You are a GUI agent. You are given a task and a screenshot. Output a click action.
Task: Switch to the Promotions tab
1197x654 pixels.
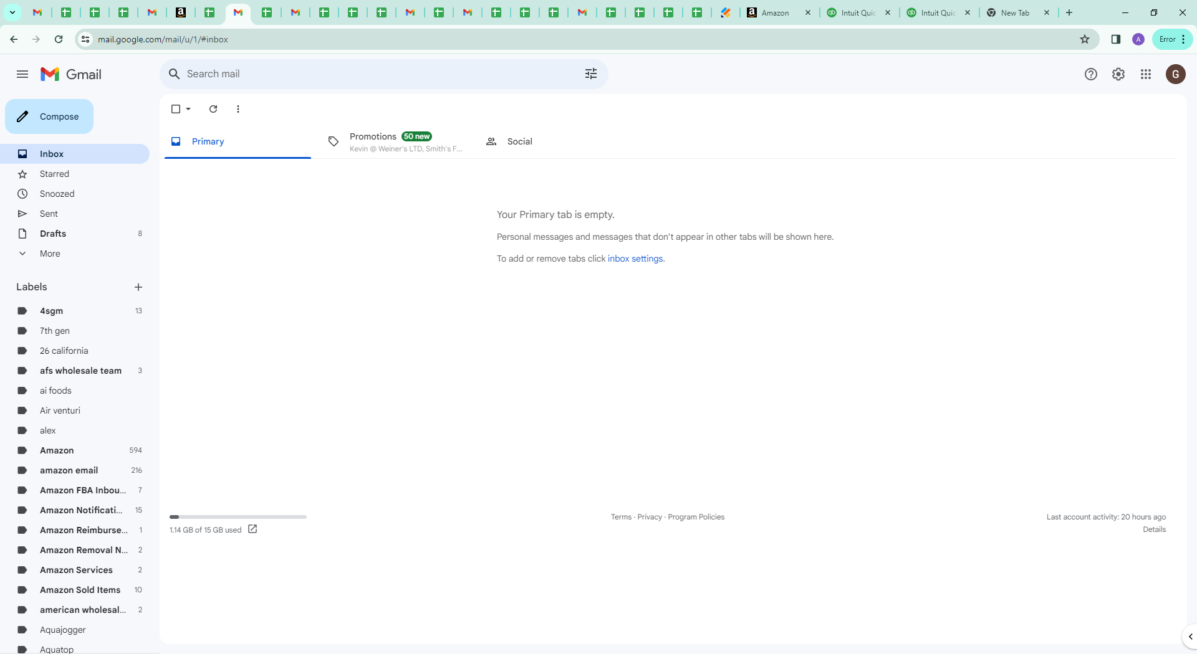pos(395,141)
